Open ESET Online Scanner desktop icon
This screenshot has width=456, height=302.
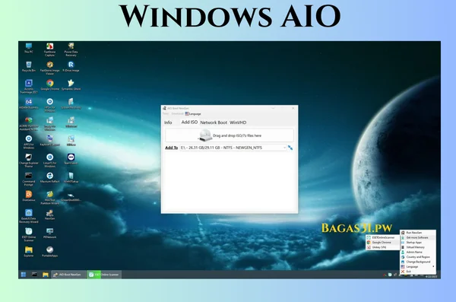coord(29,235)
